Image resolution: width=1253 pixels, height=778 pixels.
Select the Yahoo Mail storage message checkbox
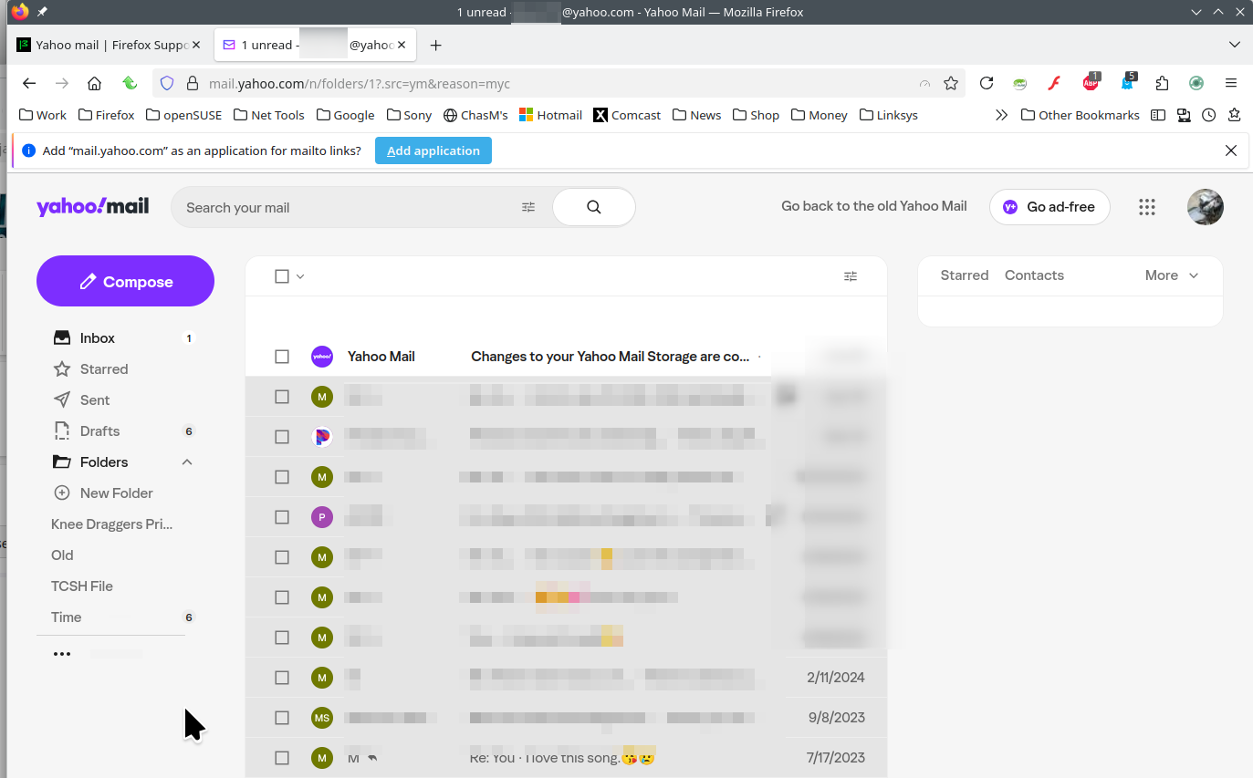pyautogui.click(x=282, y=357)
